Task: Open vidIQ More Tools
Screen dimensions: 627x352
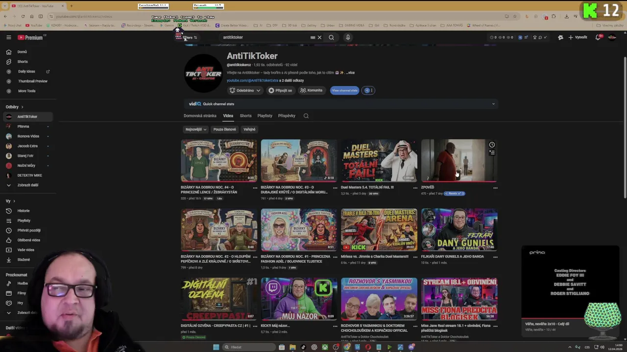Action: (27, 91)
